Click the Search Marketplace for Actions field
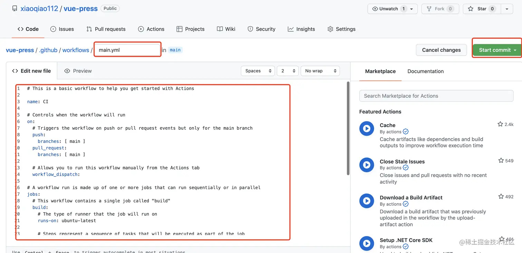Screen dimensions: 522x253 click(436, 96)
